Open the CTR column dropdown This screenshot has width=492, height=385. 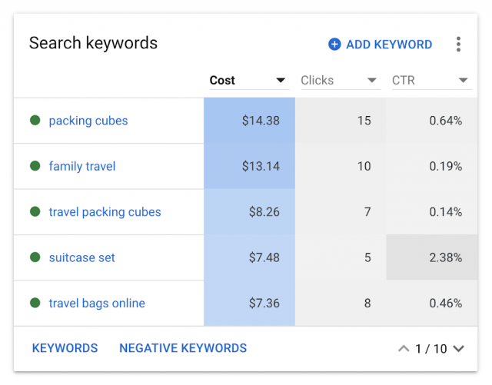463,81
